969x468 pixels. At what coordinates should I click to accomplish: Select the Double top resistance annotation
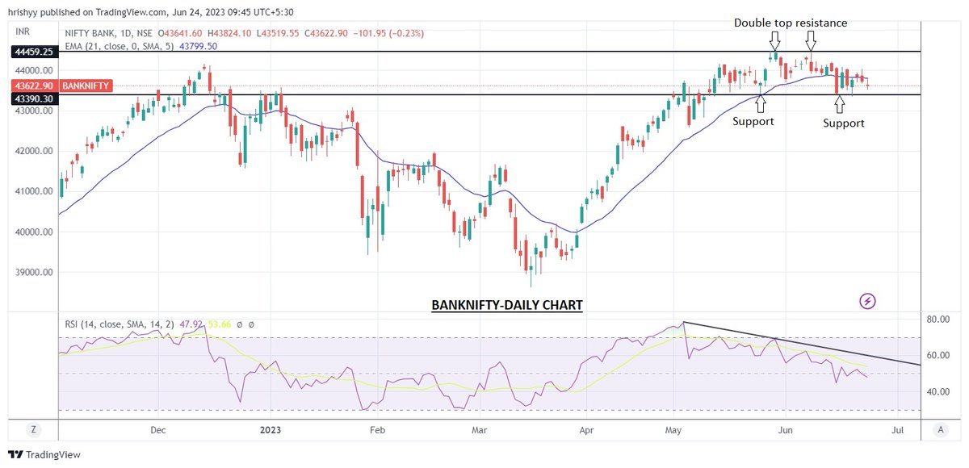point(791,23)
